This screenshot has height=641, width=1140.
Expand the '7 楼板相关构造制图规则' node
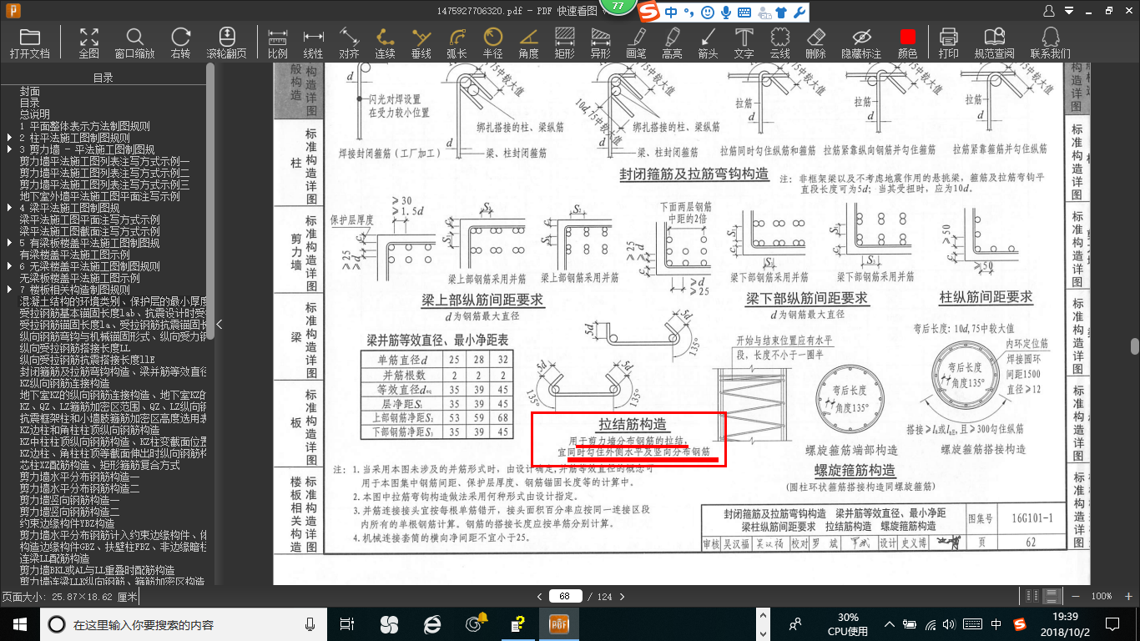[x=9, y=290]
